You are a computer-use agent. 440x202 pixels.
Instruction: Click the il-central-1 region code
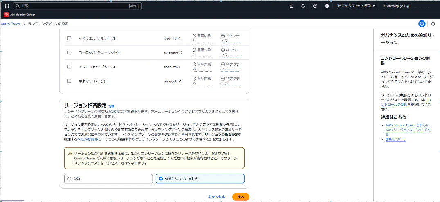click(172, 38)
